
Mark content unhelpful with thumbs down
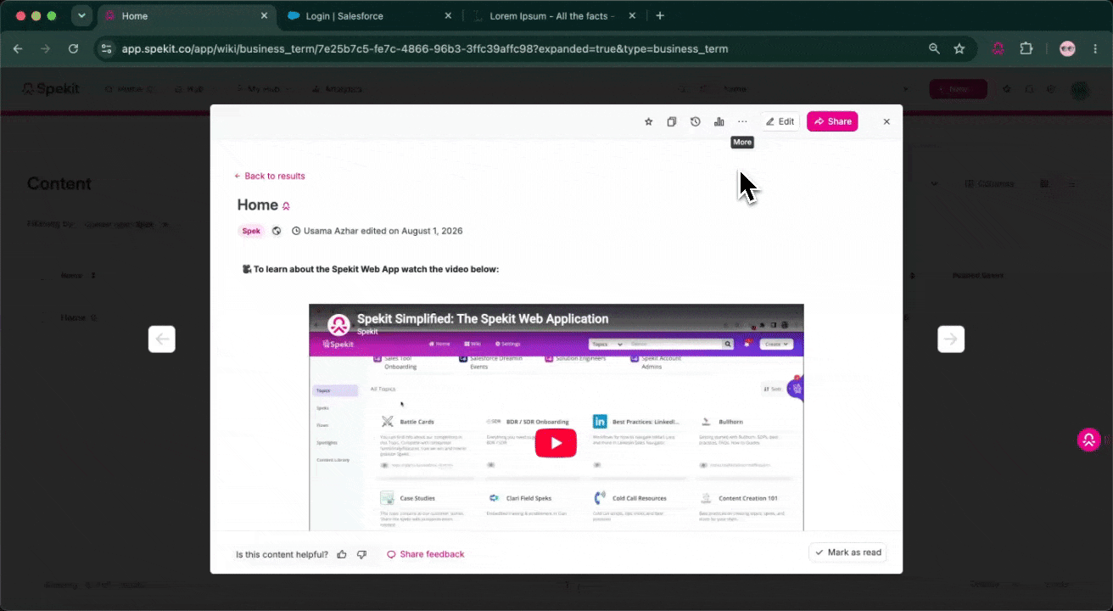361,554
